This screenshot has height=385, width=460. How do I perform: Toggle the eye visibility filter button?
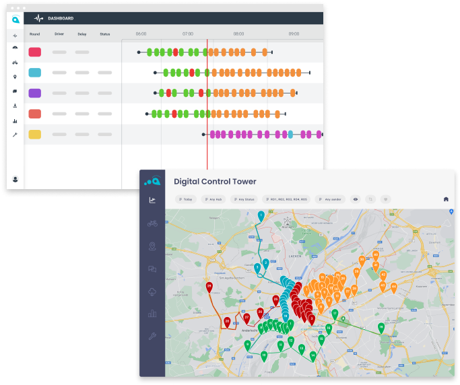(x=356, y=199)
